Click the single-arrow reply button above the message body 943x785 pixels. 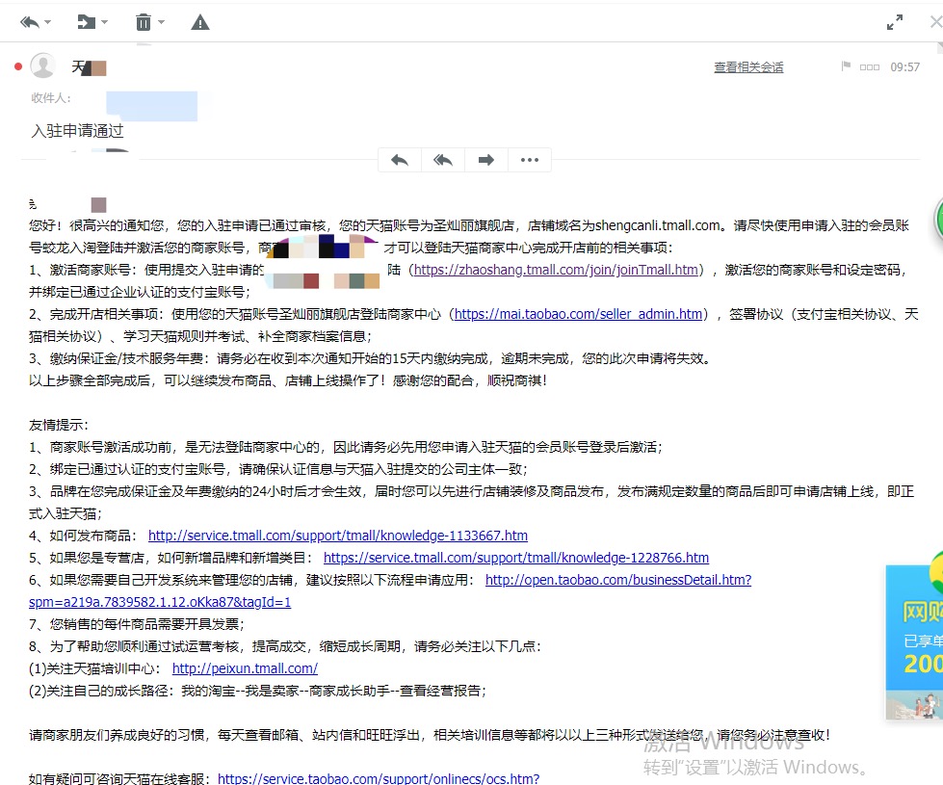[x=400, y=160]
